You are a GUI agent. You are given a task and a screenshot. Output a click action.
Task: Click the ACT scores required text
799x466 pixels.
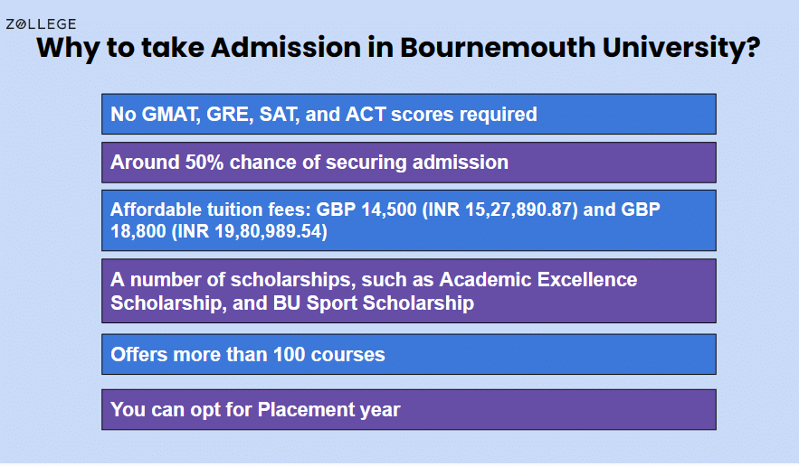tap(441, 114)
